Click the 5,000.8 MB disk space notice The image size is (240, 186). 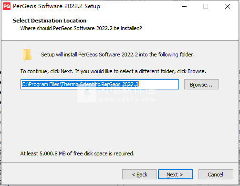(x=77, y=153)
